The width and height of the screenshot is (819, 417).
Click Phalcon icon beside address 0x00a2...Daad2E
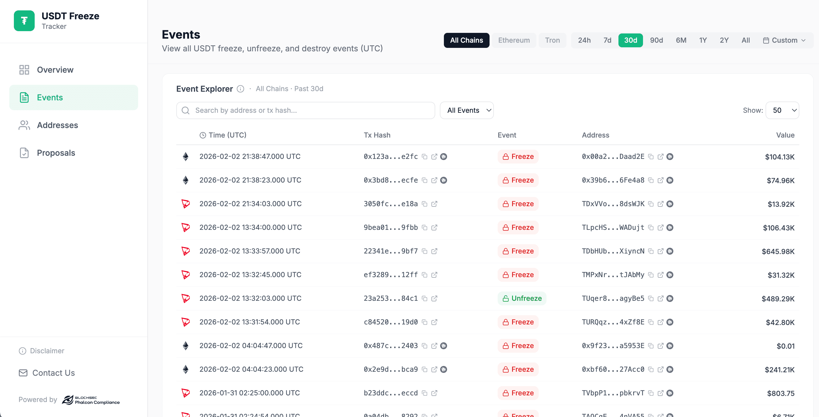point(670,157)
